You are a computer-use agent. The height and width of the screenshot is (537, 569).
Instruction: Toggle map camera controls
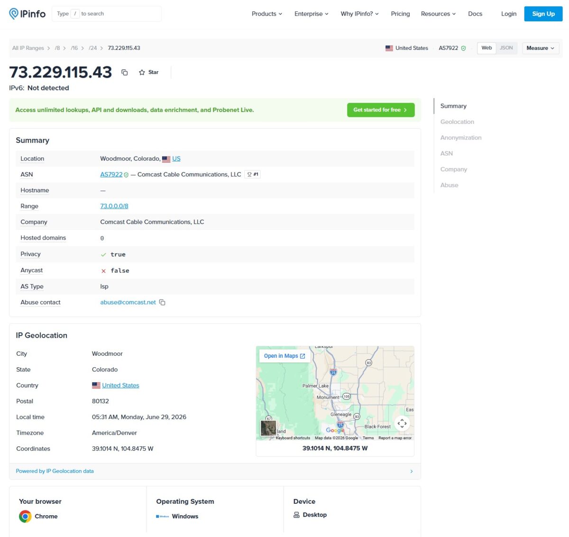point(402,423)
